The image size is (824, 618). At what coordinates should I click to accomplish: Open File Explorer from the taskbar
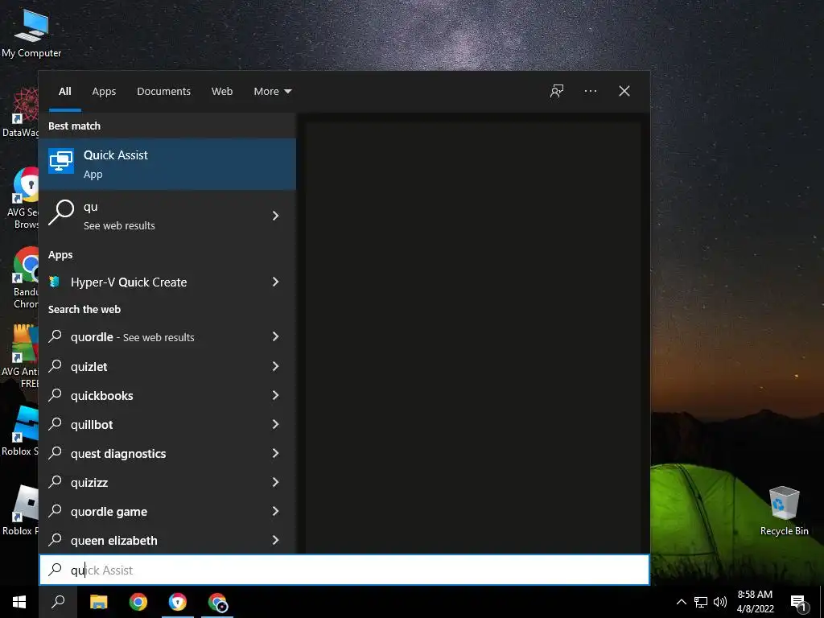pos(98,602)
